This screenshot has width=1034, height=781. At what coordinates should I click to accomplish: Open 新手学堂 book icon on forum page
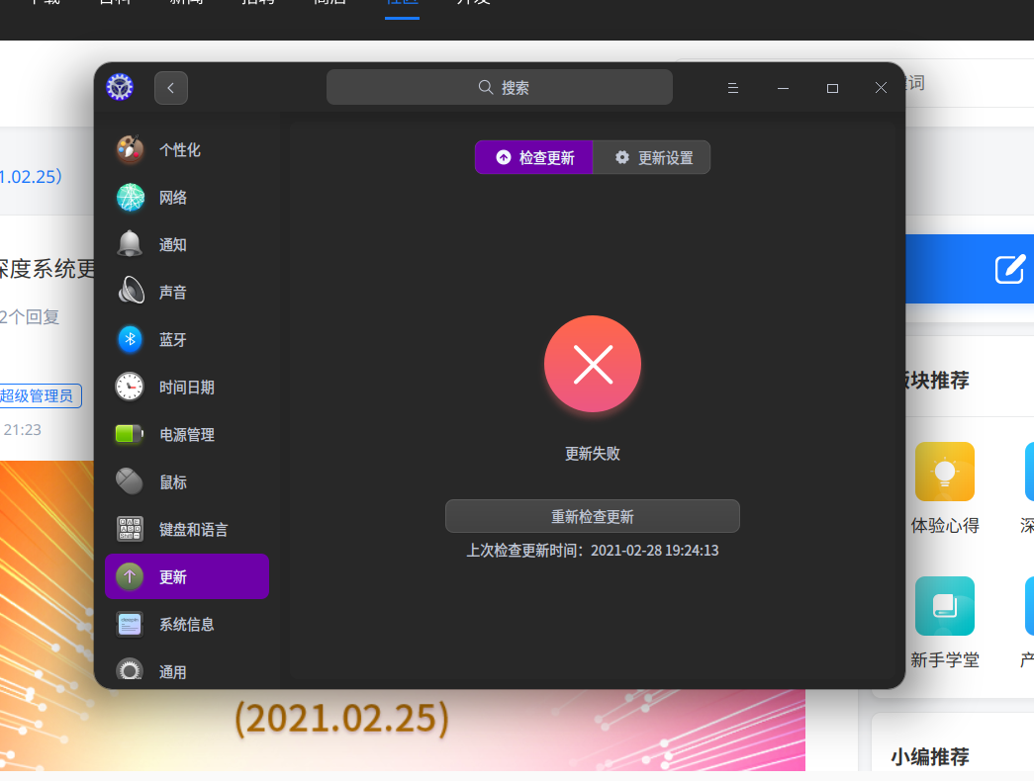944,606
